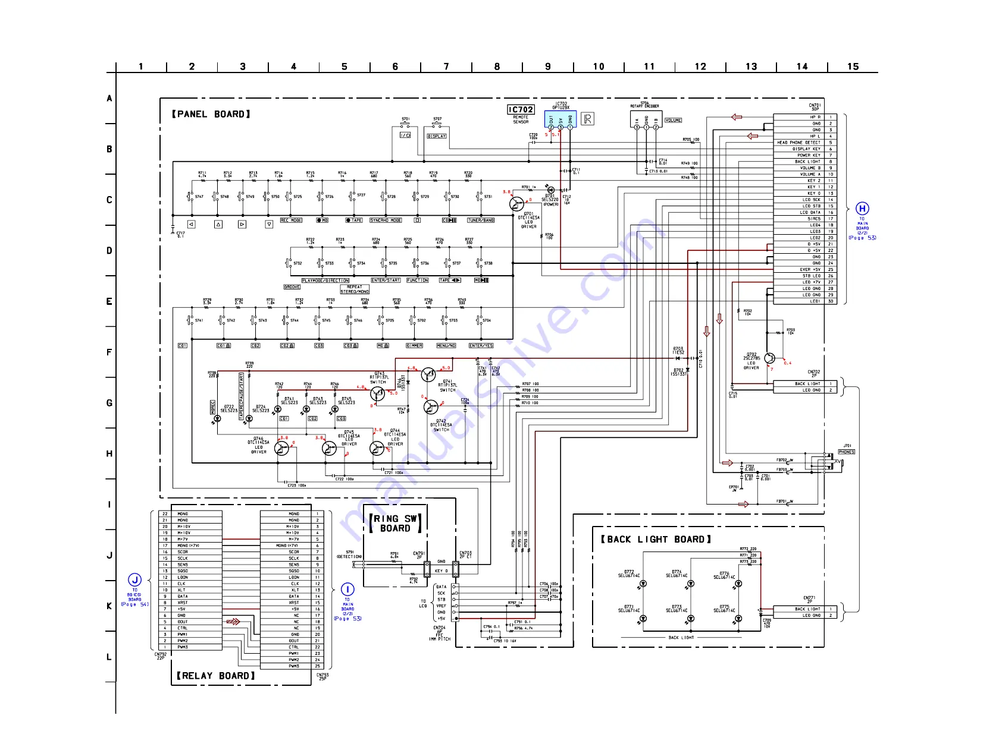Click the D701 SEL5220 POWER LED symbol

click(x=550, y=190)
